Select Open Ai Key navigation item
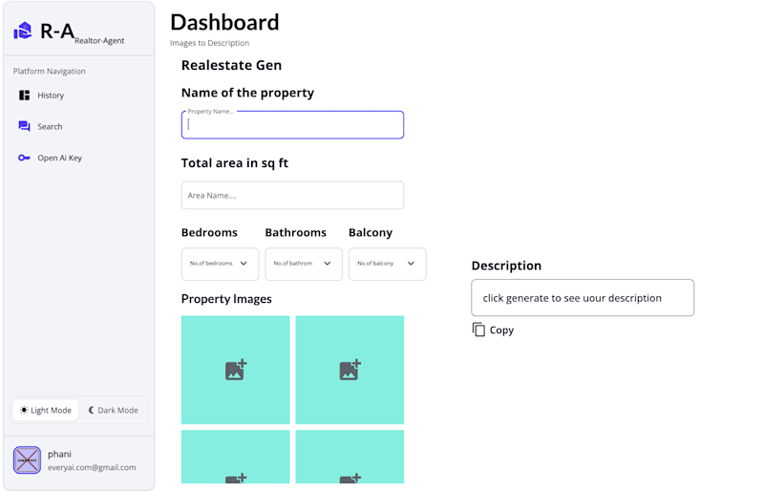The width and height of the screenshot is (764, 491). tap(59, 158)
